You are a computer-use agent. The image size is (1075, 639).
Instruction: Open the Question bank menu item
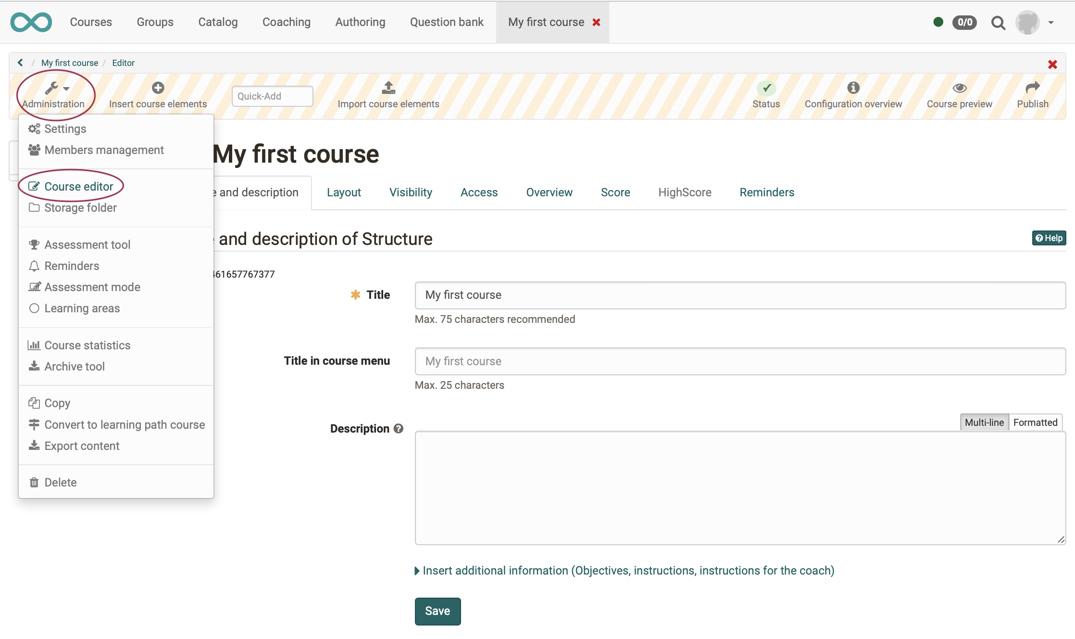(x=446, y=22)
